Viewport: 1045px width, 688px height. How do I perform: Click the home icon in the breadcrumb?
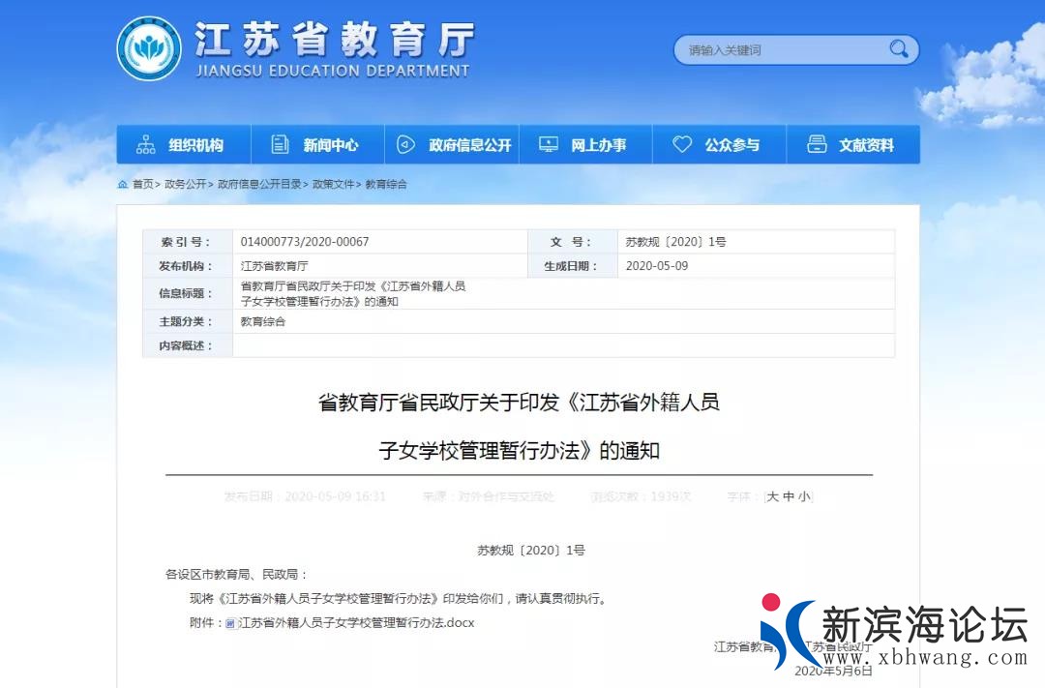(123, 184)
